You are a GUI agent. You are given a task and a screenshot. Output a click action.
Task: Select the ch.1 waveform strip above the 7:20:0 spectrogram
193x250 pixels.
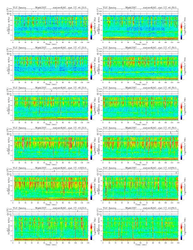point(50,51)
